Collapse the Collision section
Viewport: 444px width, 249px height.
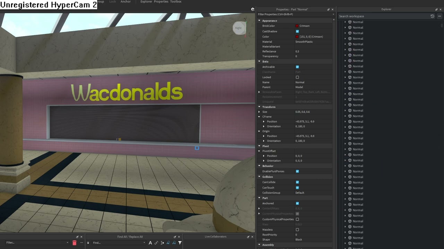tap(259, 177)
